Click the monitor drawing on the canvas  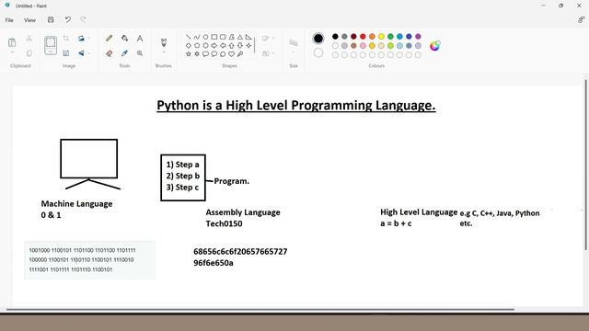[89, 164]
